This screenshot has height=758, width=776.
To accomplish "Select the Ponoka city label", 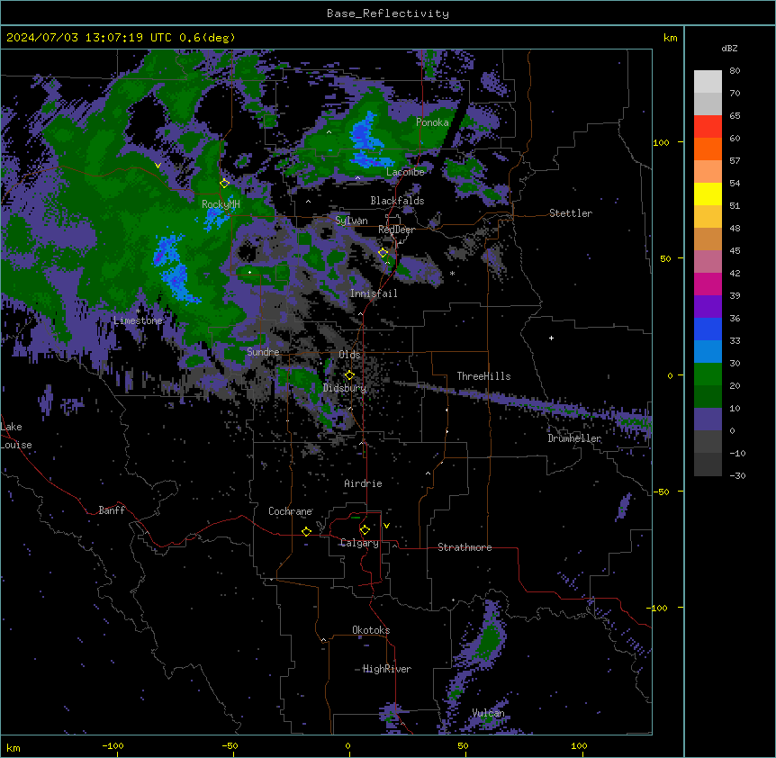I will coord(432,122).
